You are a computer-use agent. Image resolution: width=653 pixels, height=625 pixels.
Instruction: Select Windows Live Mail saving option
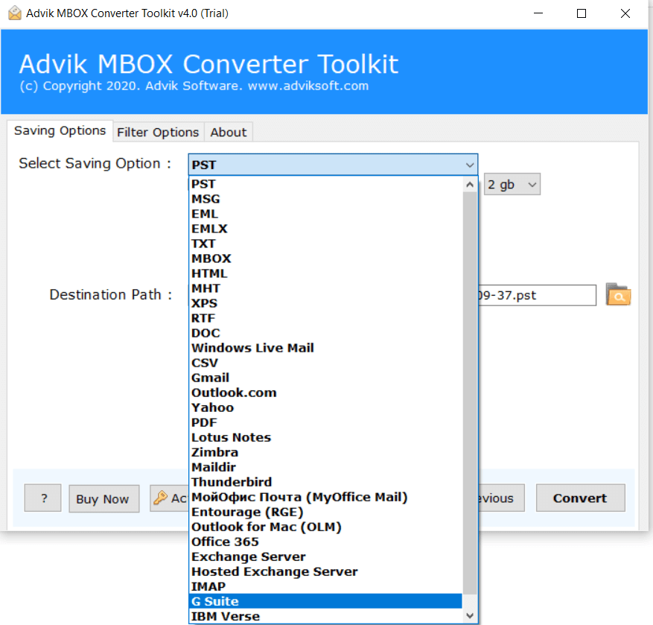(325, 349)
